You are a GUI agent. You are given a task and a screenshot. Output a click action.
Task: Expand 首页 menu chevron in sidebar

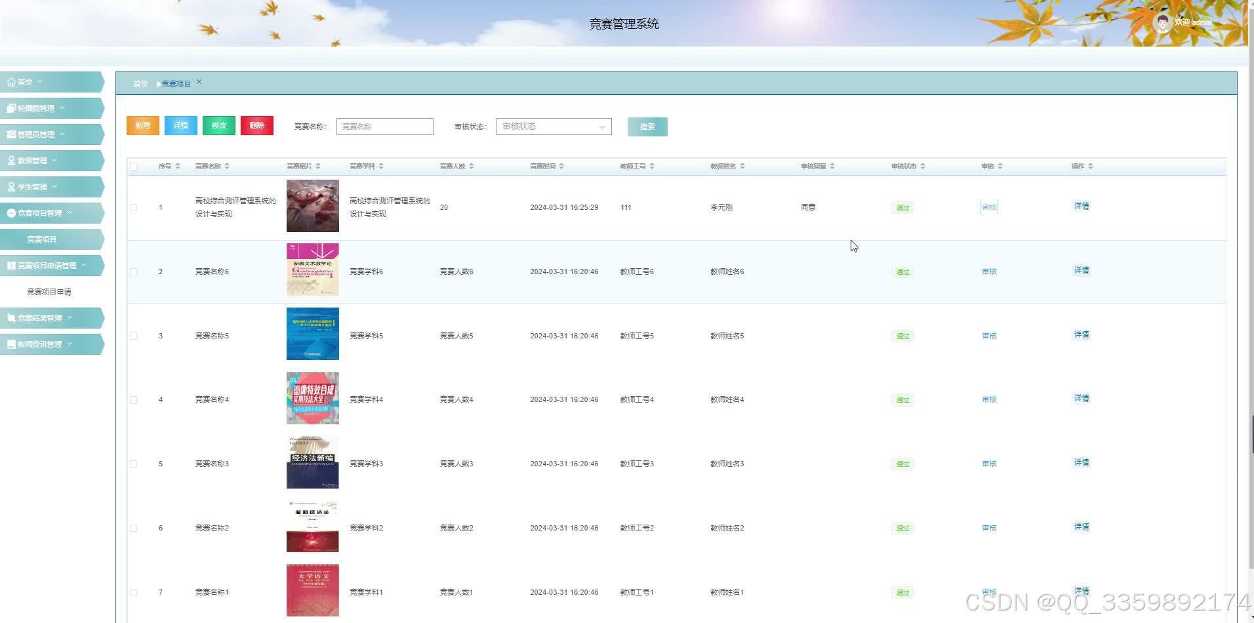click(x=40, y=82)
